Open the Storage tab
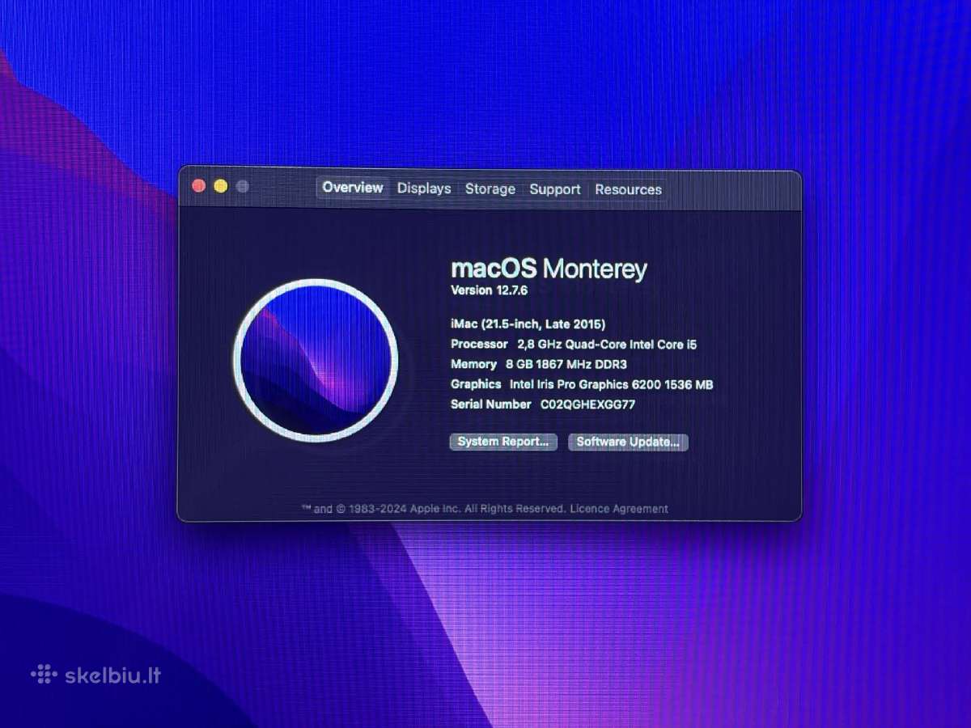This screenshot has height=728, width=971. click(x=490, y=189)
